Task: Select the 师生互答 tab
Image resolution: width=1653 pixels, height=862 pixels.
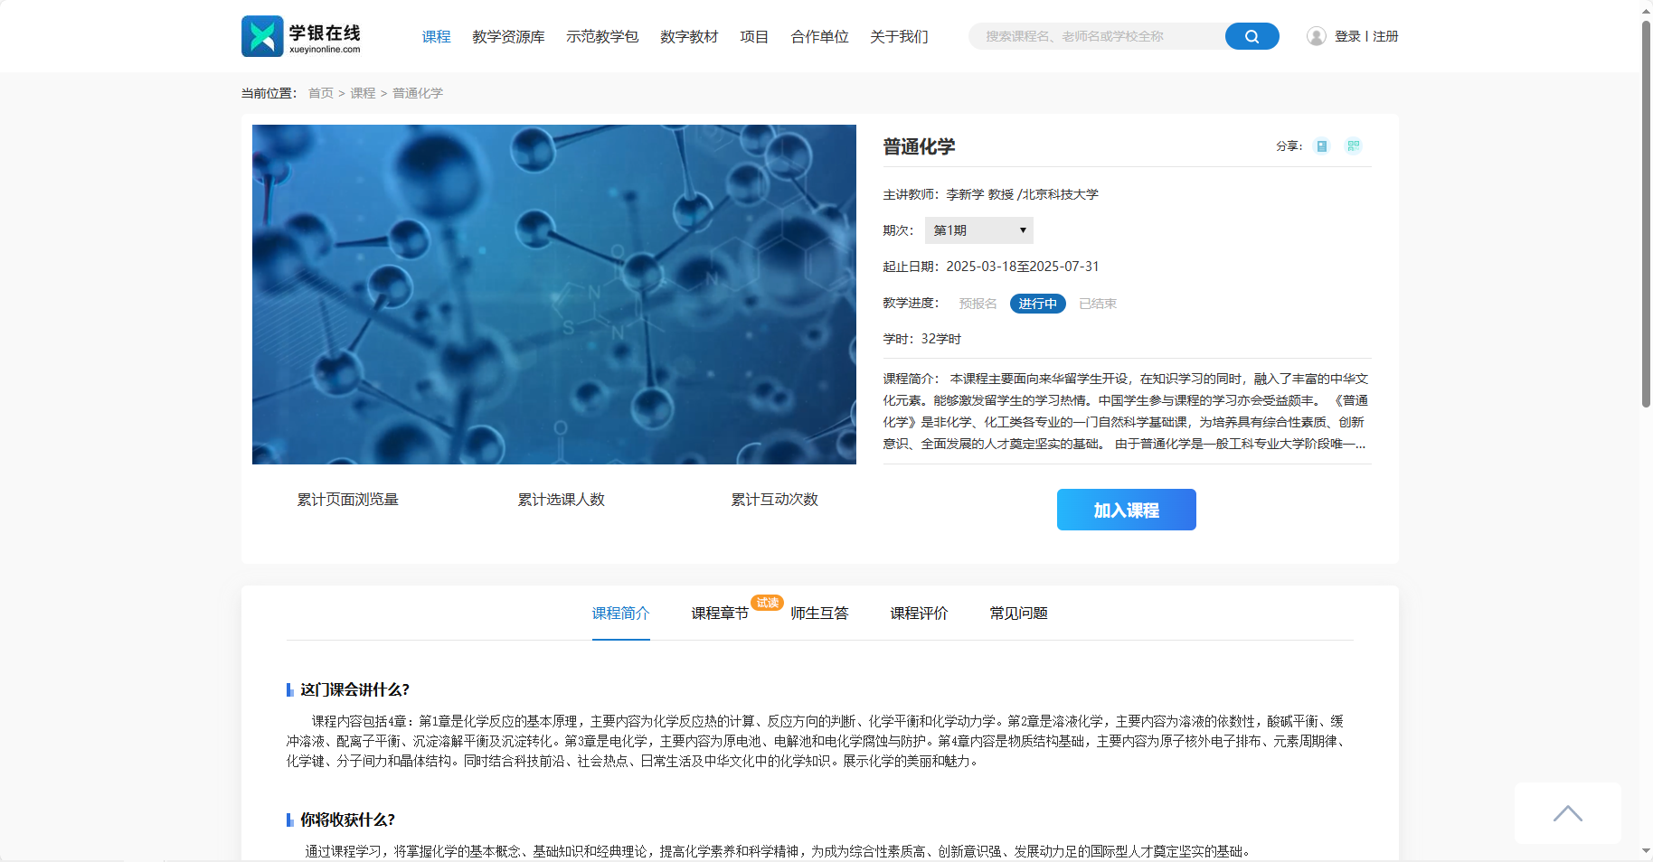Action: tap(819, 614)
